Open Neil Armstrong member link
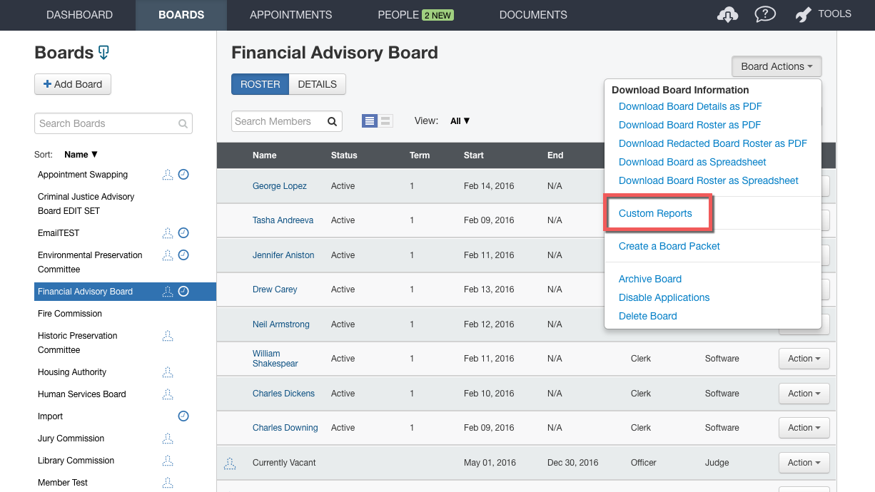The image size is (875, 492). click(x=281, y=324)
